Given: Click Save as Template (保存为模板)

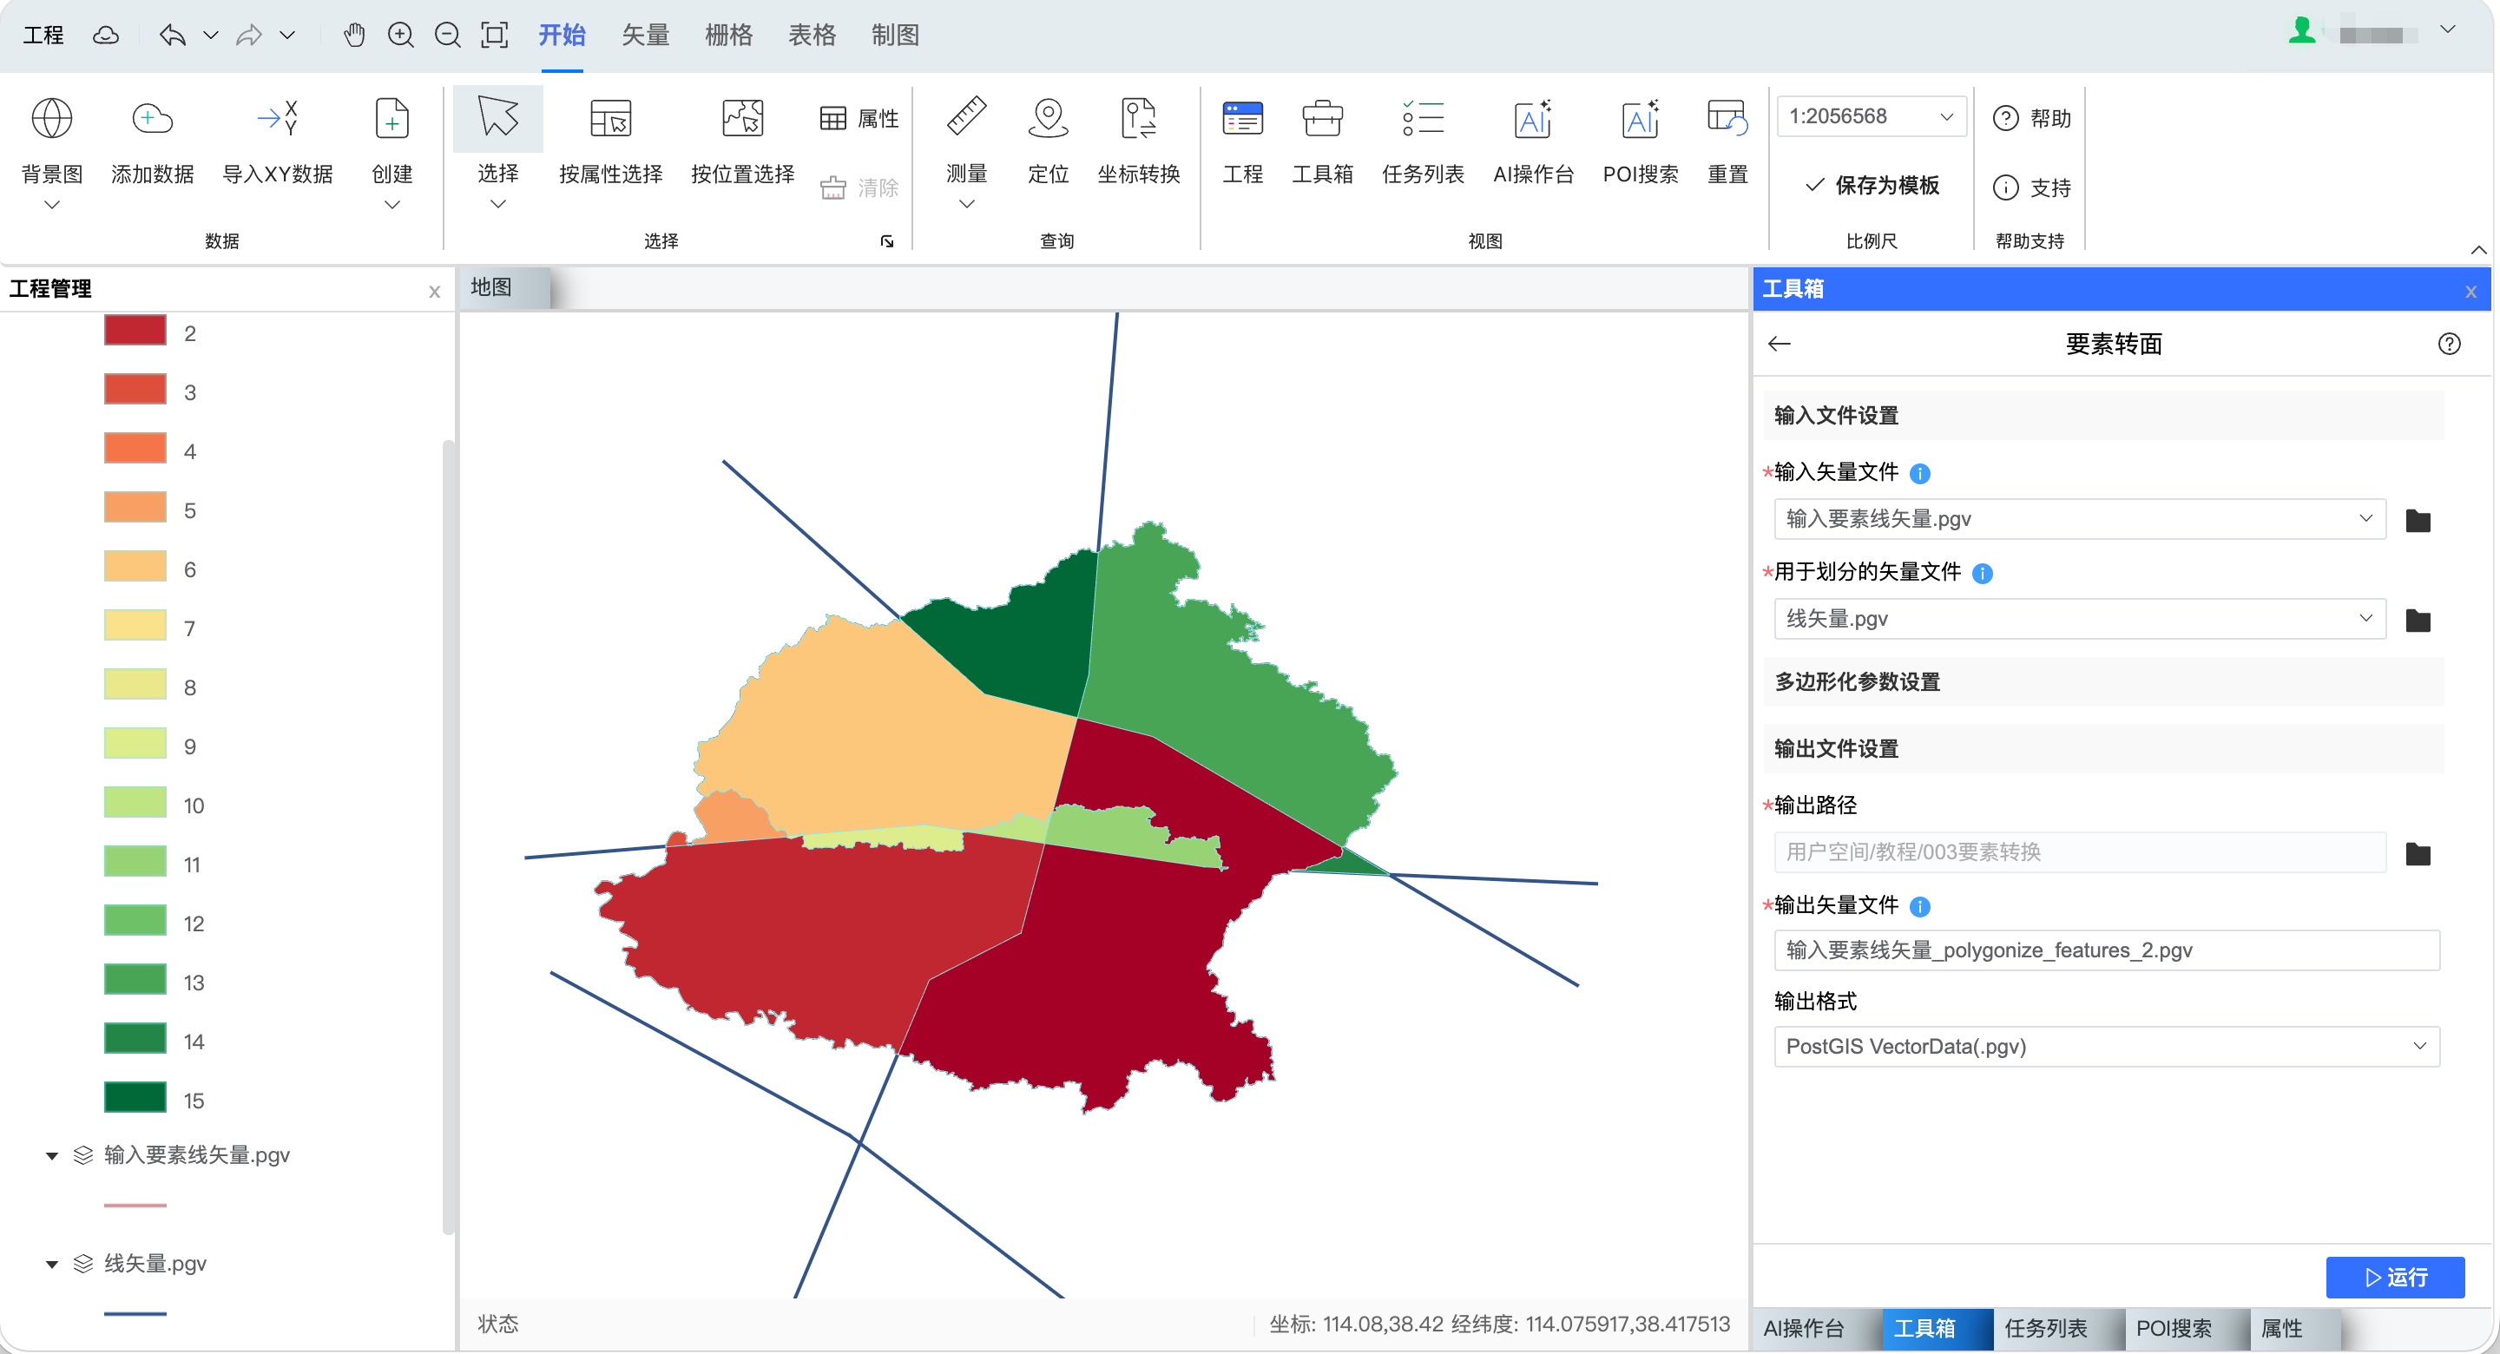Looking at the screenshot, I should (x=1872, y=186).
